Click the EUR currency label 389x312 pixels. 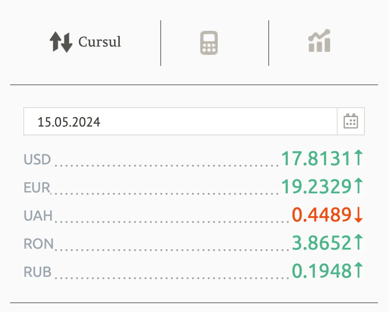tap(37, 187)
